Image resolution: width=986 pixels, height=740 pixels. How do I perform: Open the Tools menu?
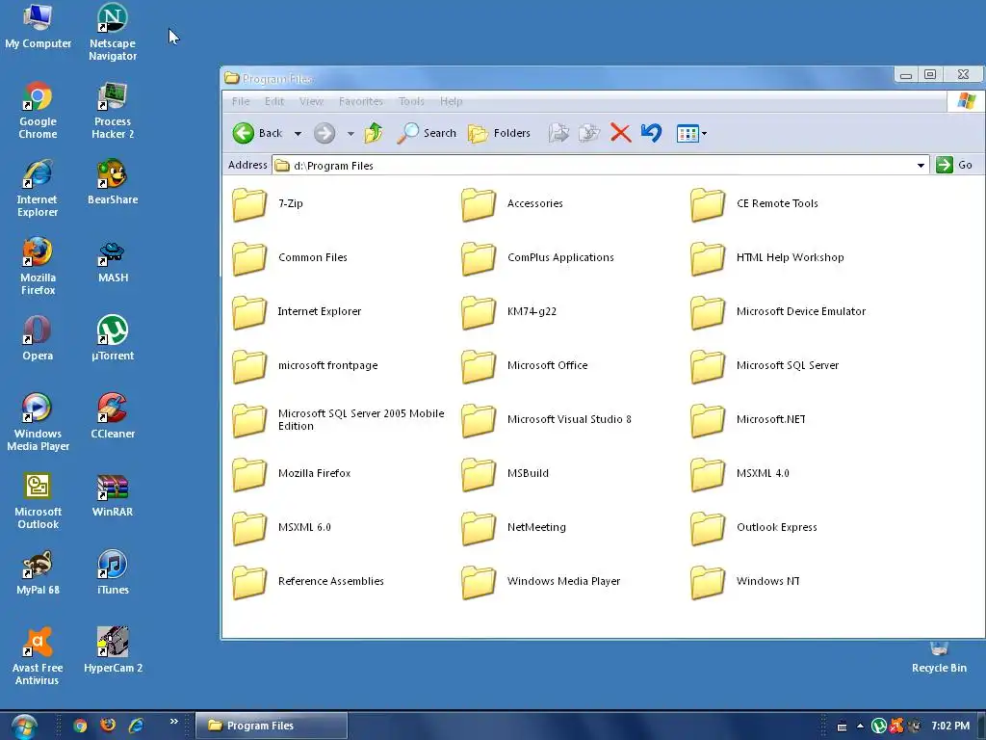pos(411,101)
